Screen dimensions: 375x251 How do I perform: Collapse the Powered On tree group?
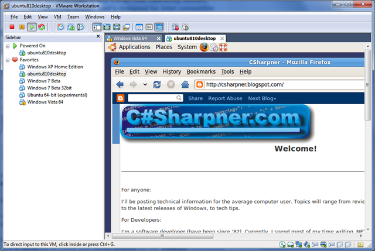click(8, 46)
